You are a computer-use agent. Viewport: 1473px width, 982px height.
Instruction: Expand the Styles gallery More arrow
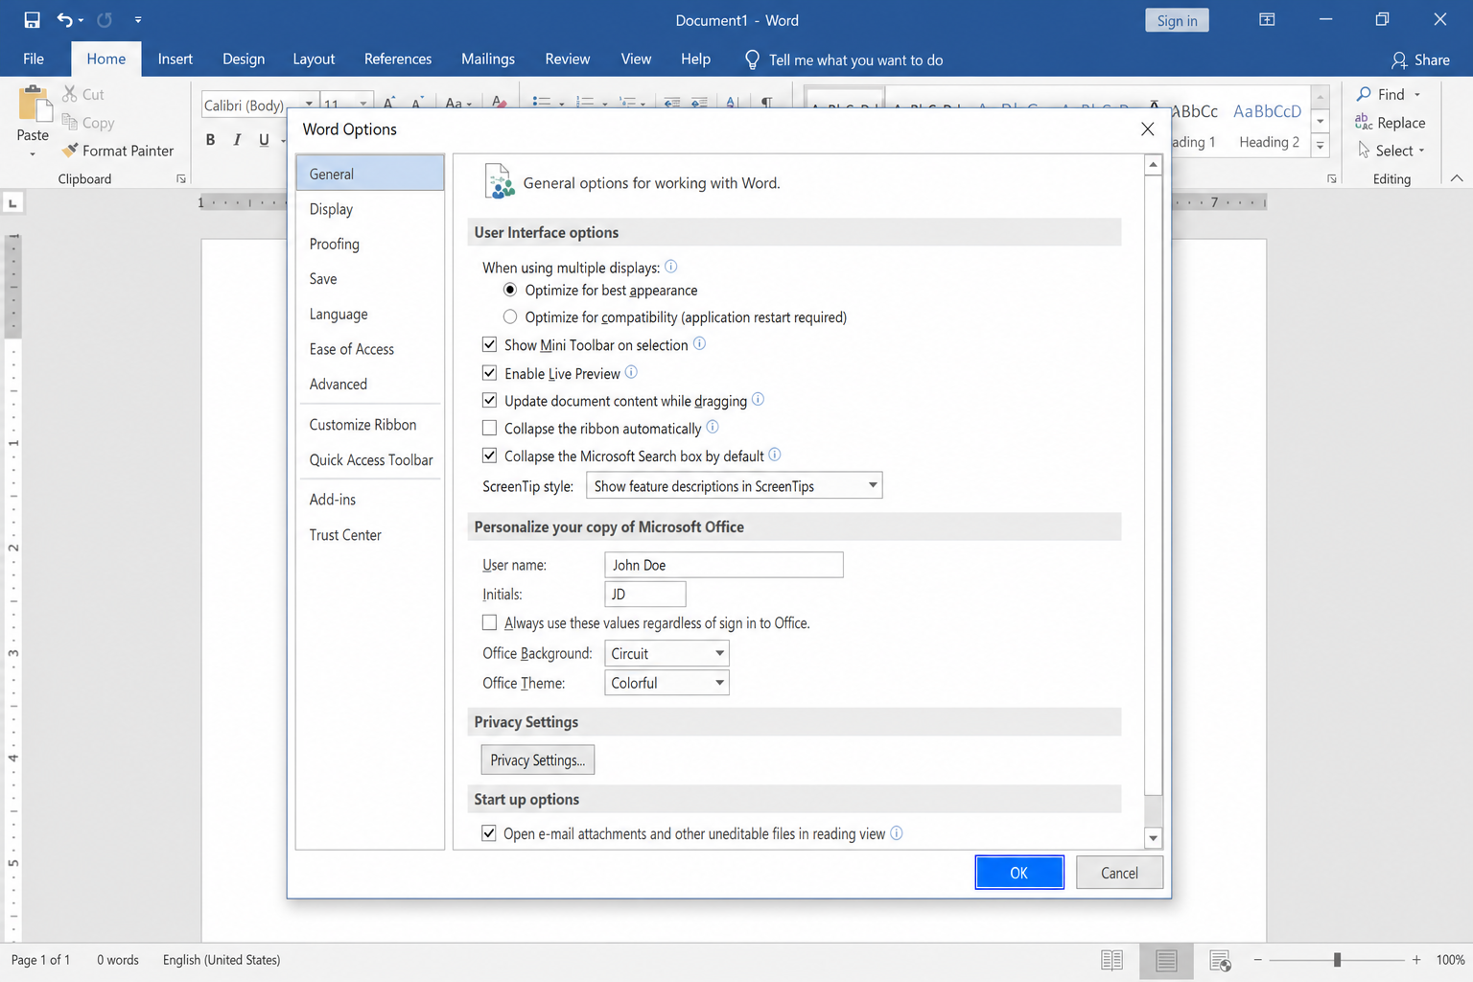[1321, 146]
